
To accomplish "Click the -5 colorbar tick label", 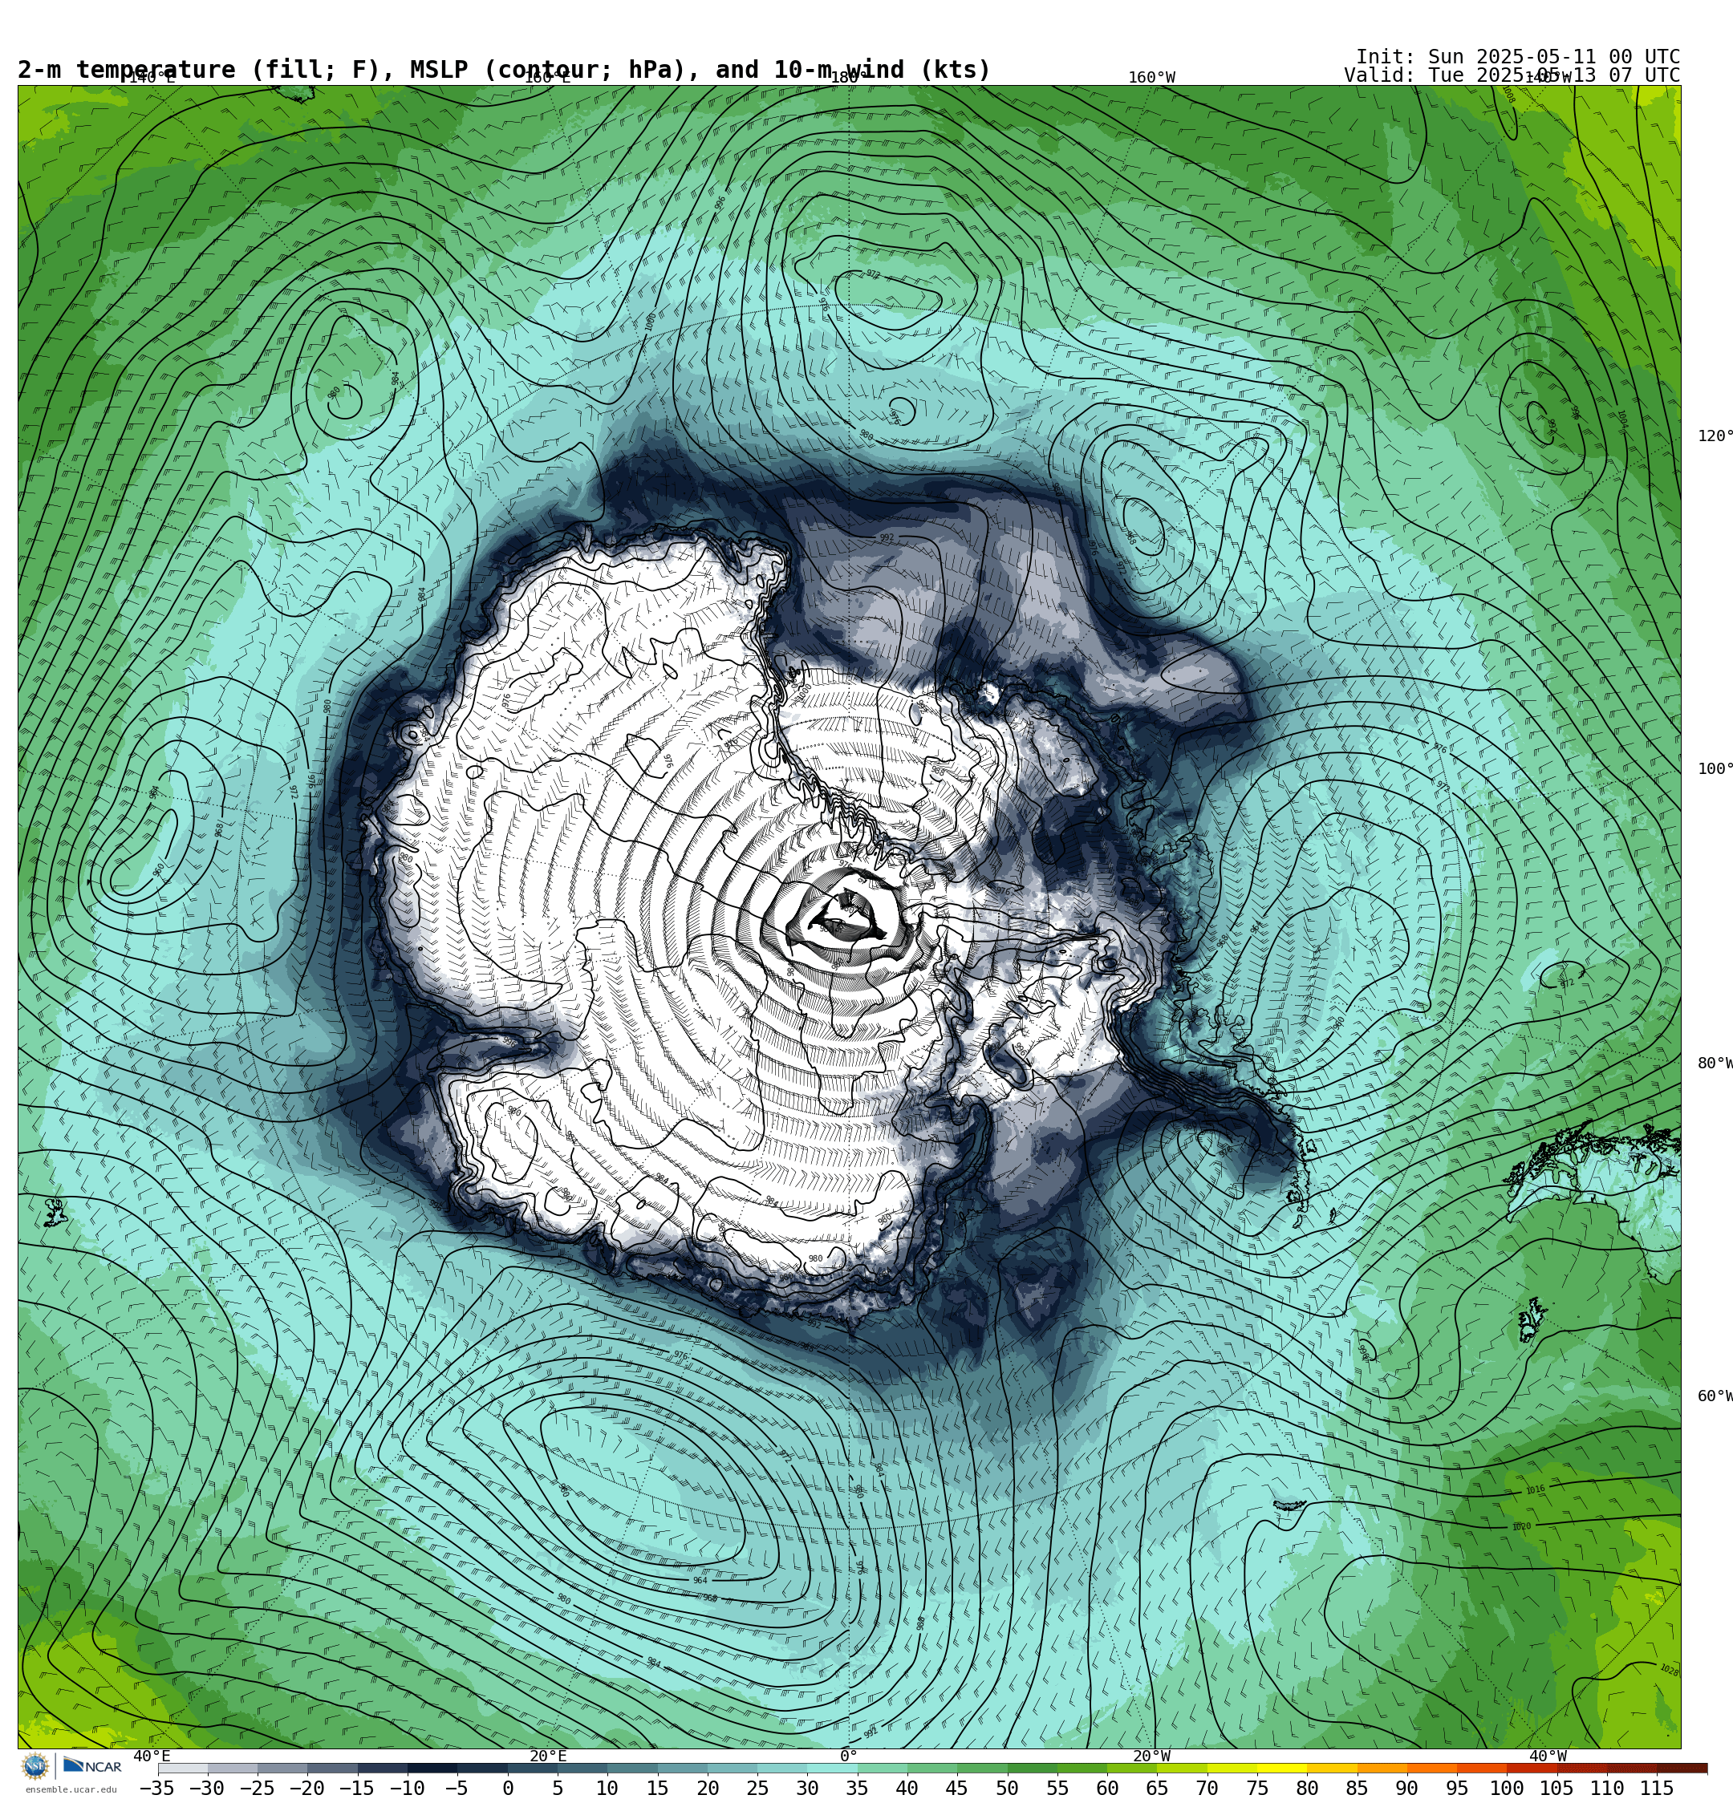I will (x=457, y=1788).
